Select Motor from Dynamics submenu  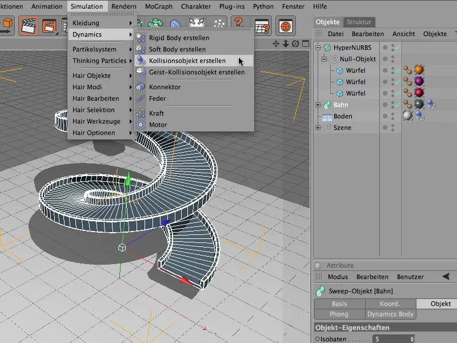(194, 125)
